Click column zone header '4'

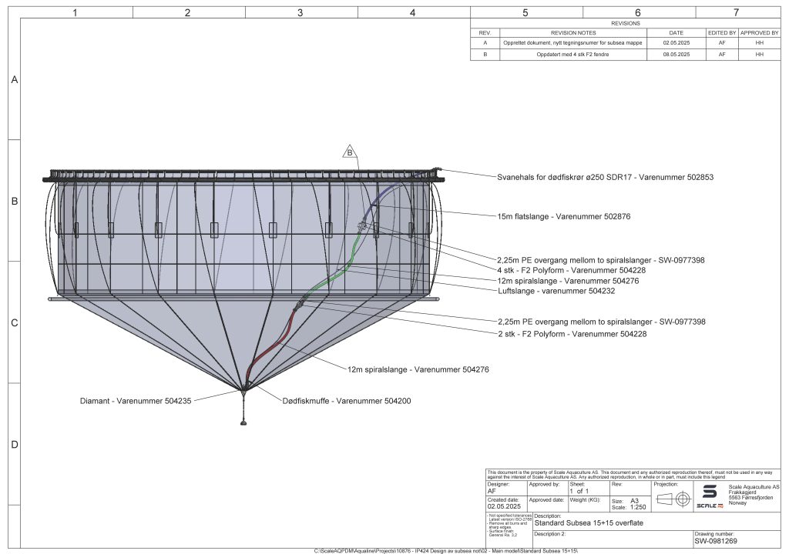coord(413,12)
